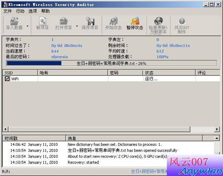Viewport: 223px width, 176px height.
Task: Click the processor load value 100%
Action: (x=162, y=57)
